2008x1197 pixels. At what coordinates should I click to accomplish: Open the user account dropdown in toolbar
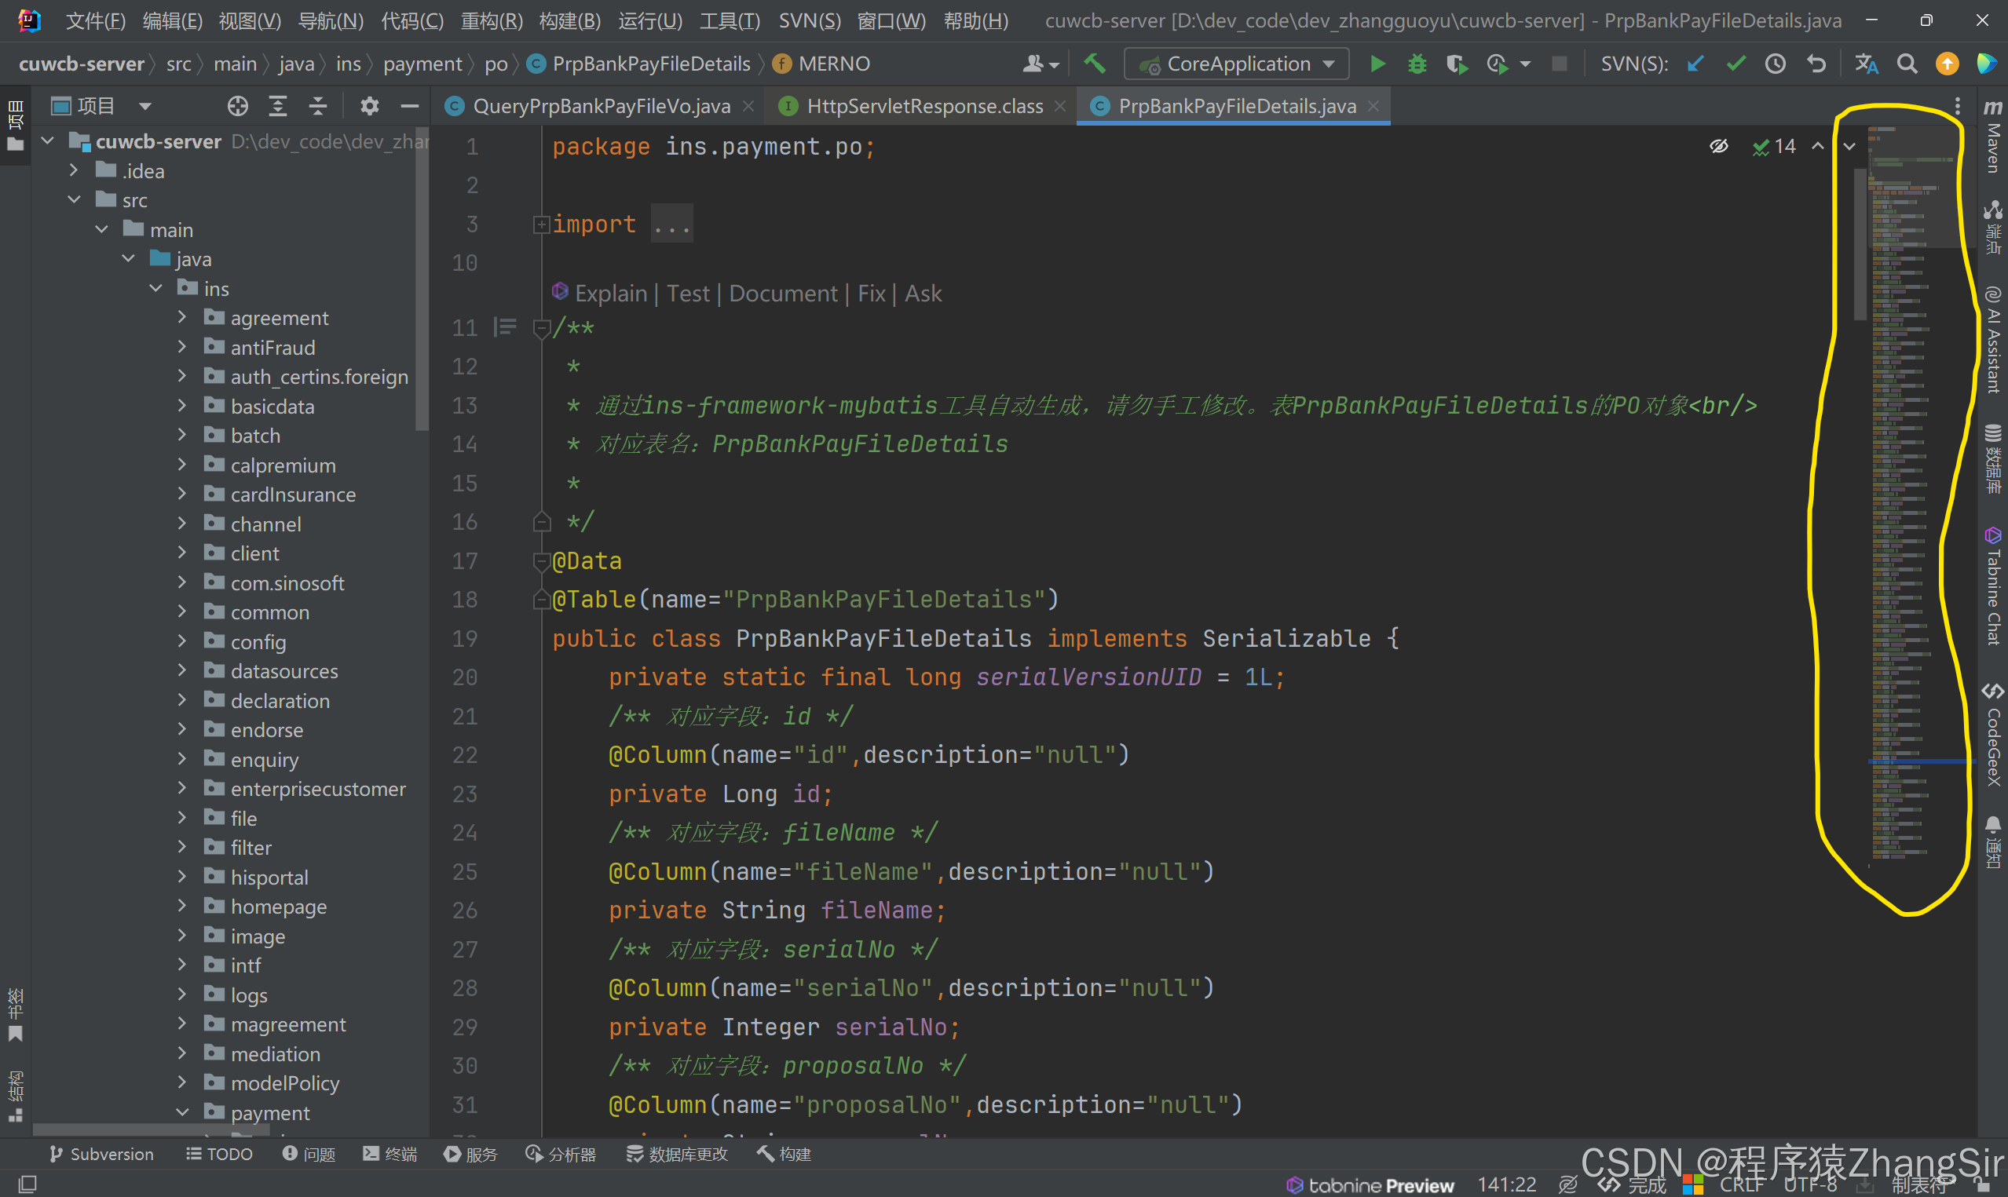pyautogui.click(x=1041, y=64)
